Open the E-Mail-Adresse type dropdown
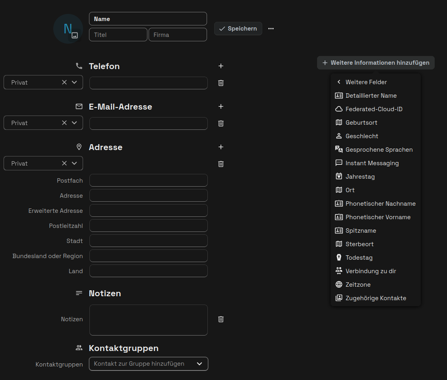The width and height of the screenshot is (447, 380). [x=74, y=123]
